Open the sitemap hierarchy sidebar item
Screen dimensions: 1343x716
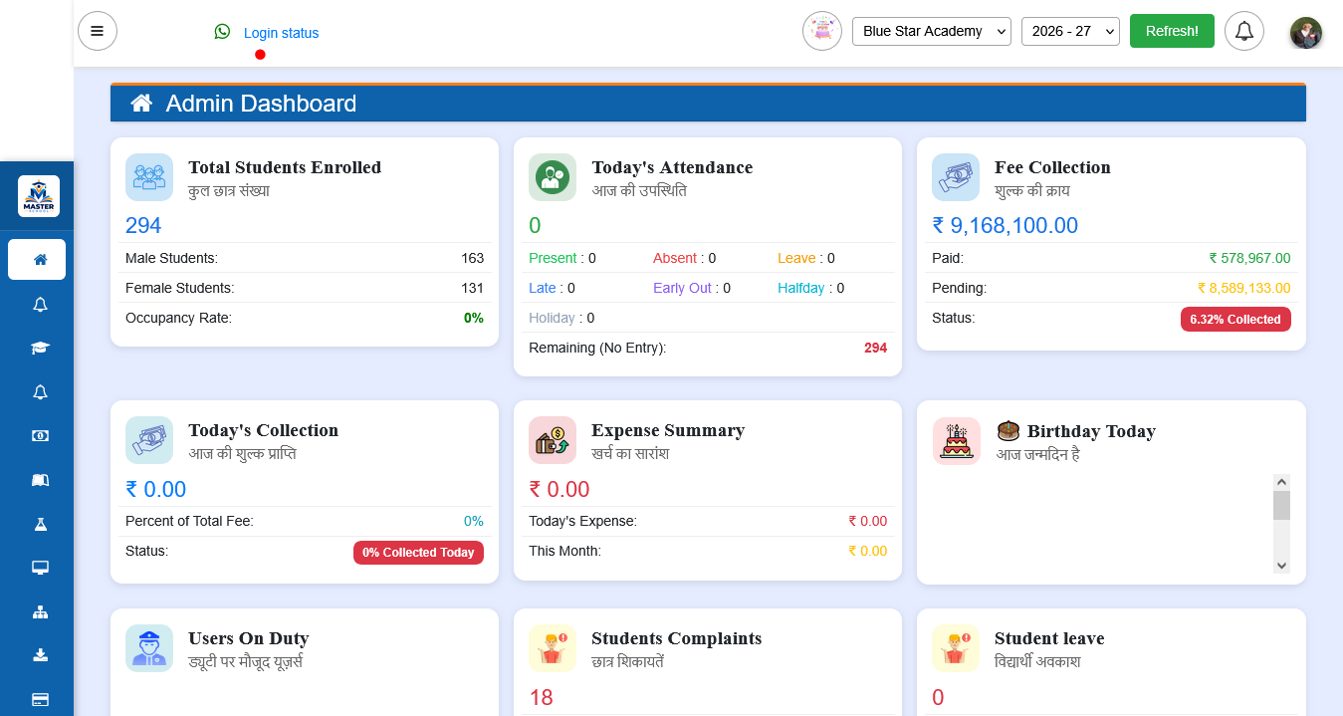[40, 611]
